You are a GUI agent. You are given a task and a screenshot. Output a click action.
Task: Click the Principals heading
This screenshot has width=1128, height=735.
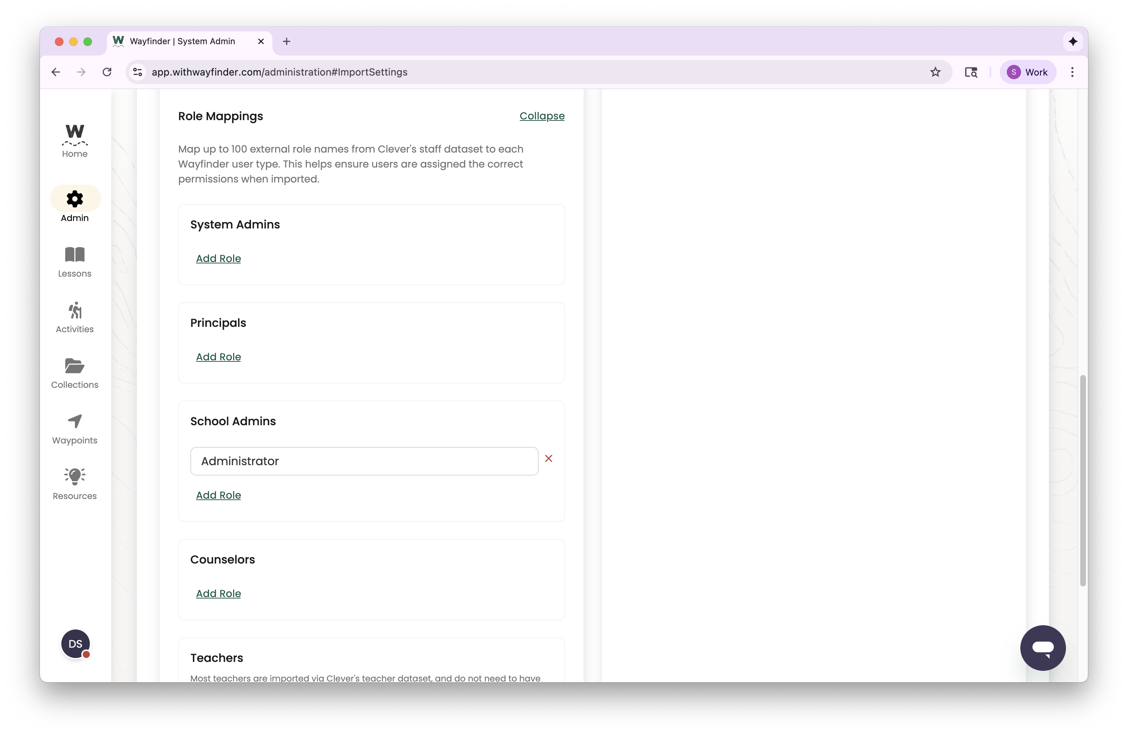click(x=218, y=323)
